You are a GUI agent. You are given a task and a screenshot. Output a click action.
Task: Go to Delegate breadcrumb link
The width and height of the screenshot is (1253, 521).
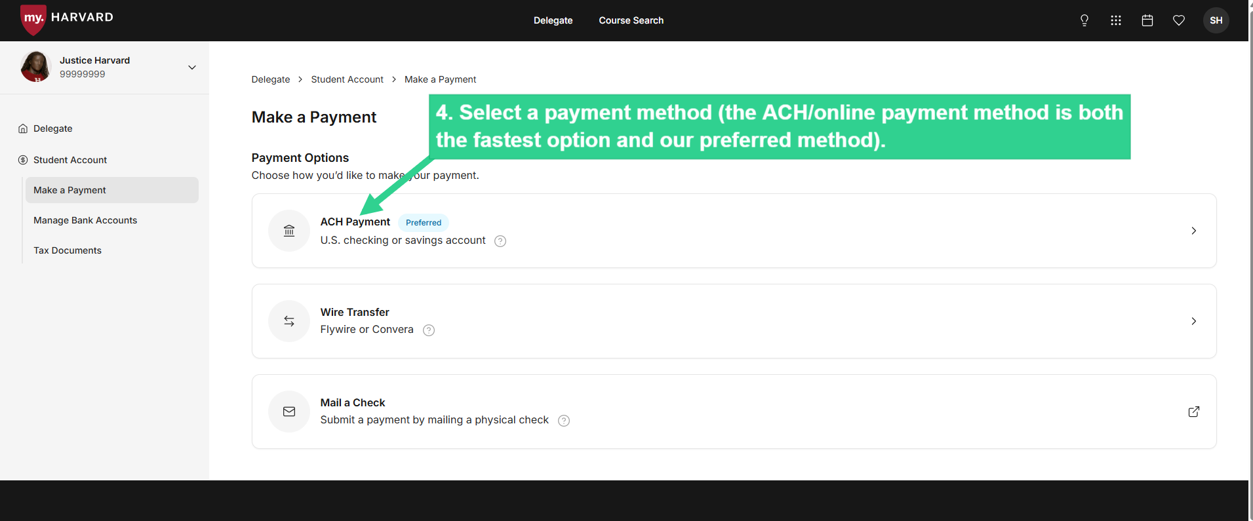coord(271,79)
